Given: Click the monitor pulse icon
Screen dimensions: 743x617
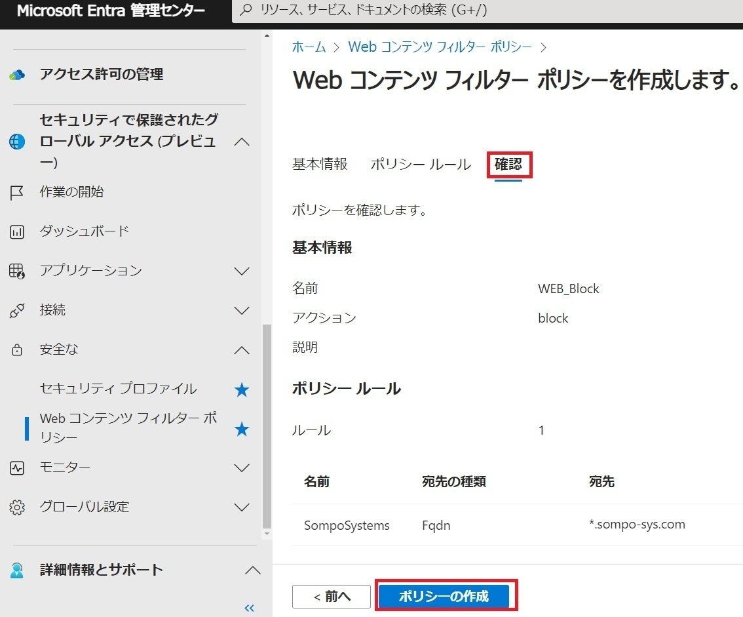Looking at the screenshot, I should pyautogui.click(x=16, y=468).
